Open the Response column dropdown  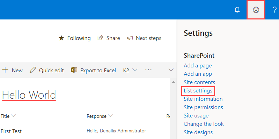110,116
